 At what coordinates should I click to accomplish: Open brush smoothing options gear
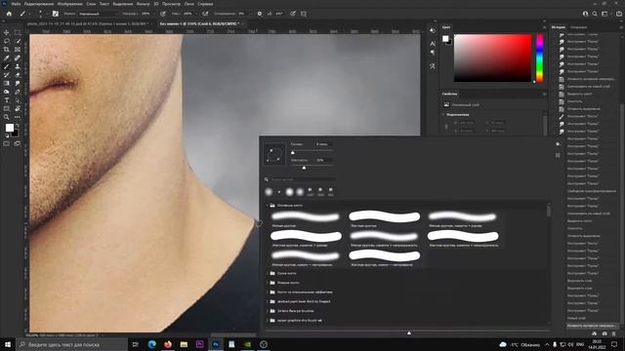[260, 14]
